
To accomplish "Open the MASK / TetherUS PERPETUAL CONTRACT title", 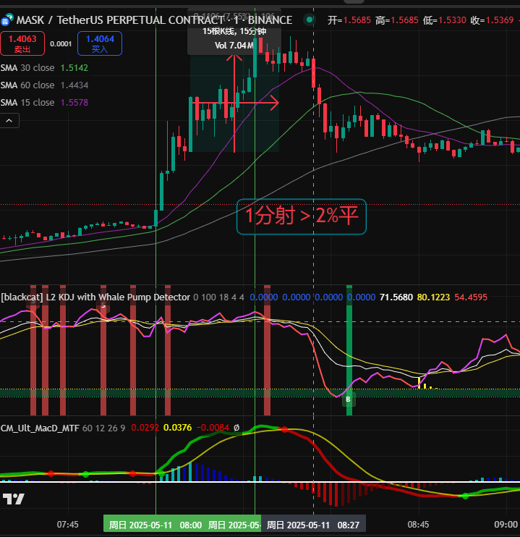I will (x=154, y=20).
